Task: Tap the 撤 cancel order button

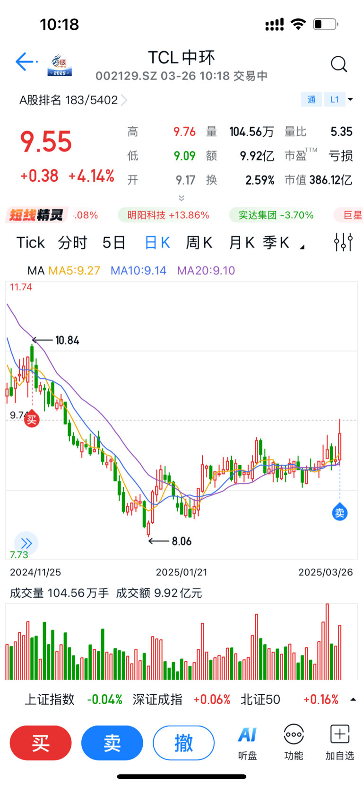Action: coord(183,743)
